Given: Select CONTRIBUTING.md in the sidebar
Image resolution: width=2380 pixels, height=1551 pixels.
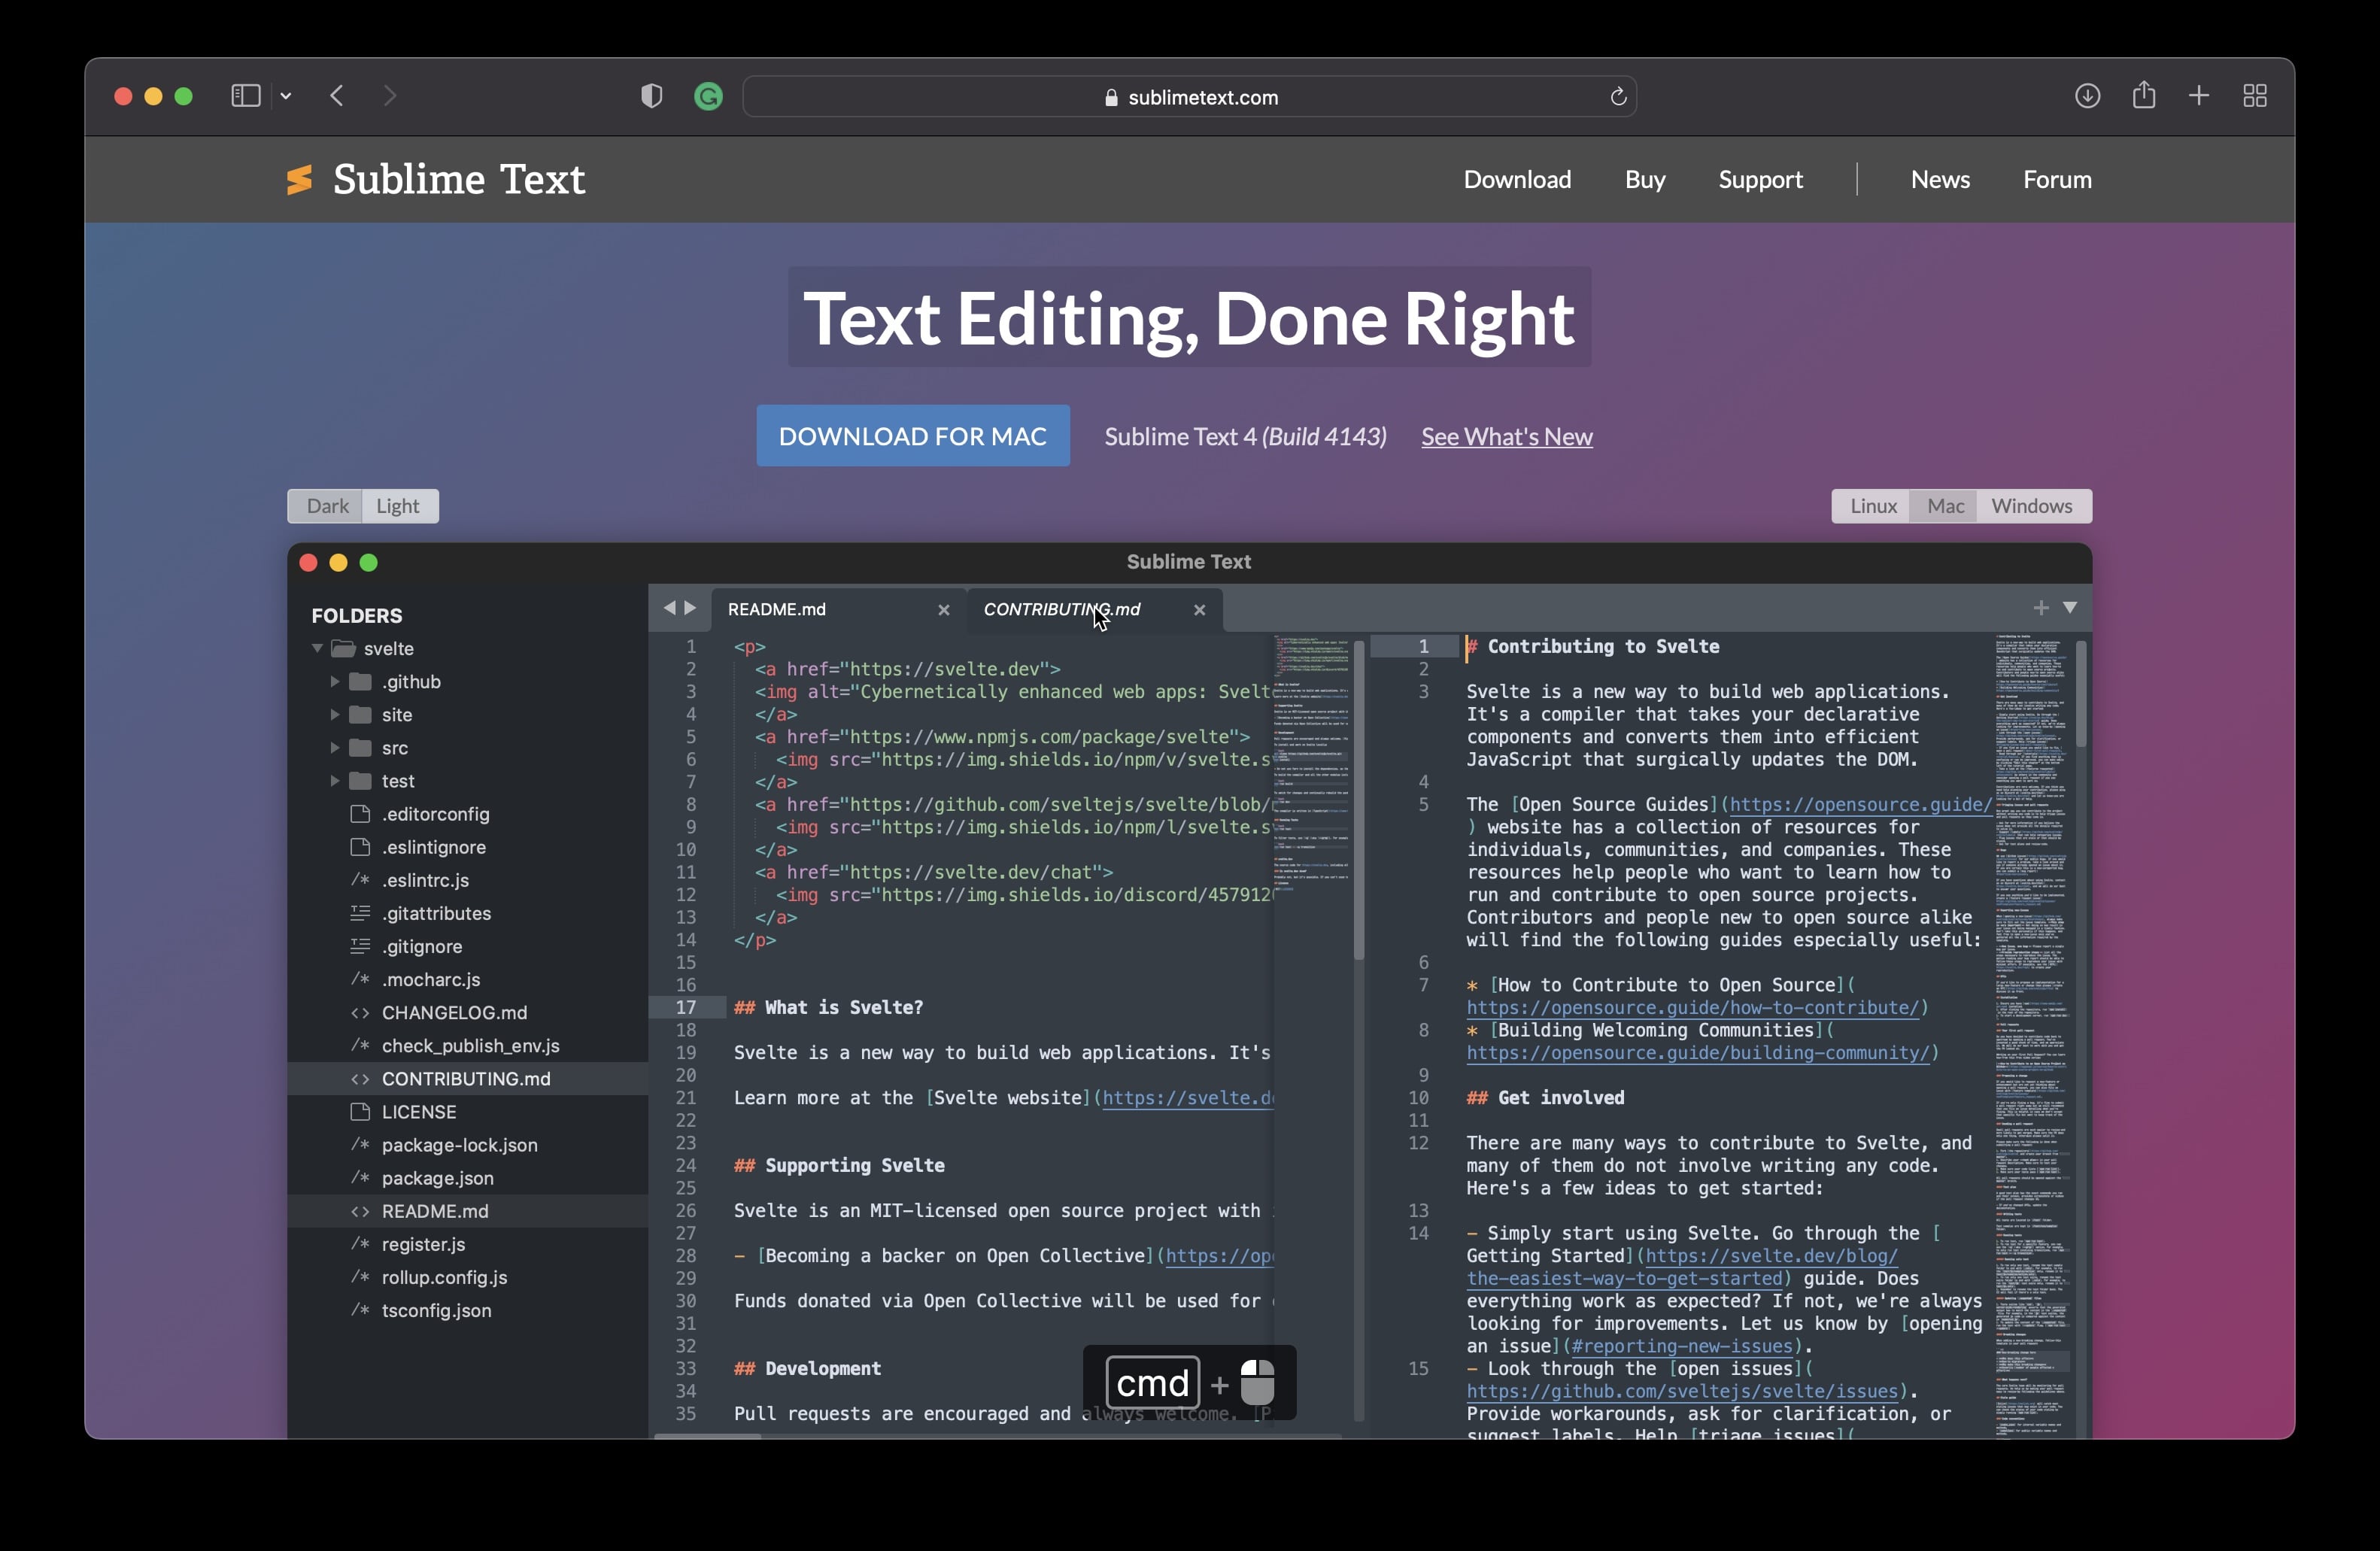Looking at the screenshot, I should coord(468,1078).
